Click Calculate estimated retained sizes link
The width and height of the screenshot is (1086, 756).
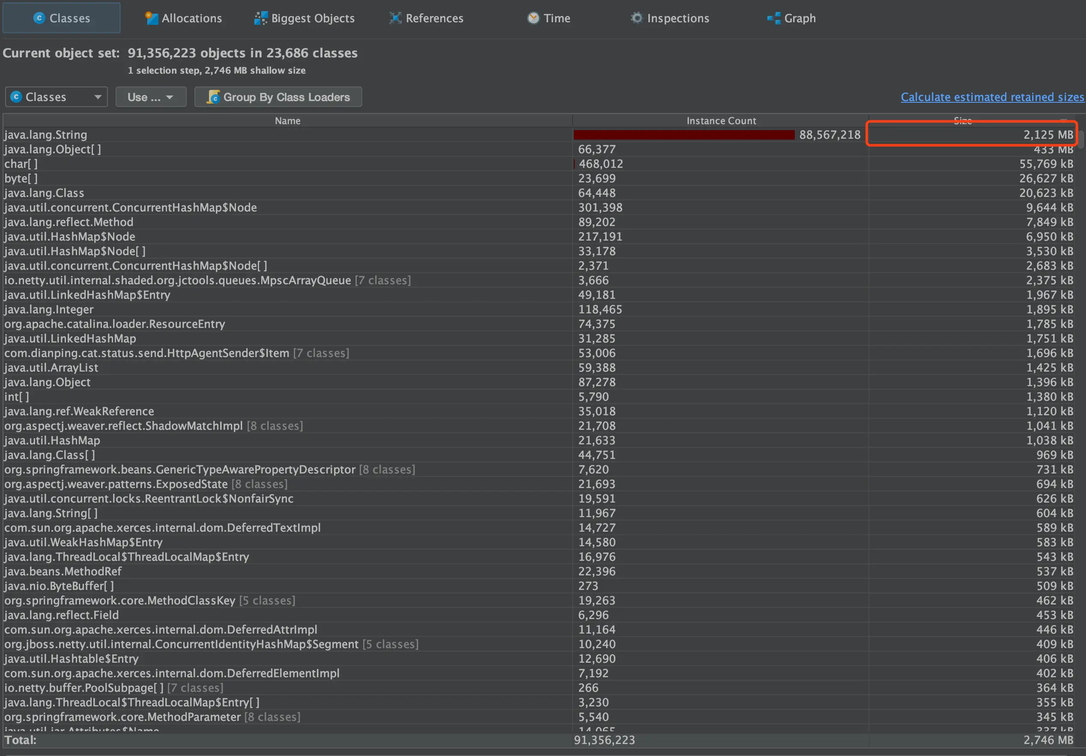(x=992, y=97)
